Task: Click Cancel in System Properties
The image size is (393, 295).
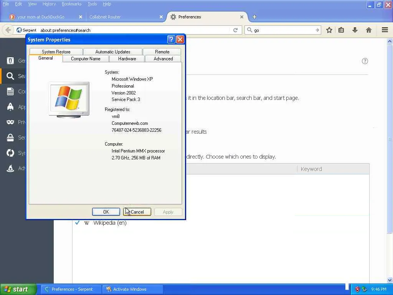Action: [x=137, y=212]
